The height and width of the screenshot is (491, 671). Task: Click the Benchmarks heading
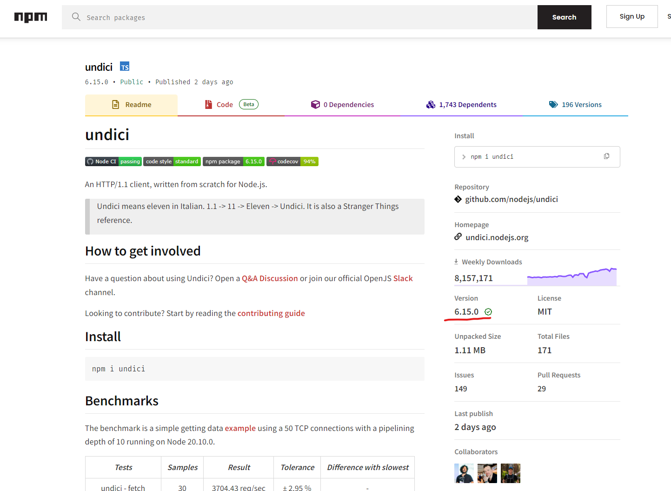[x=122, y=401]
